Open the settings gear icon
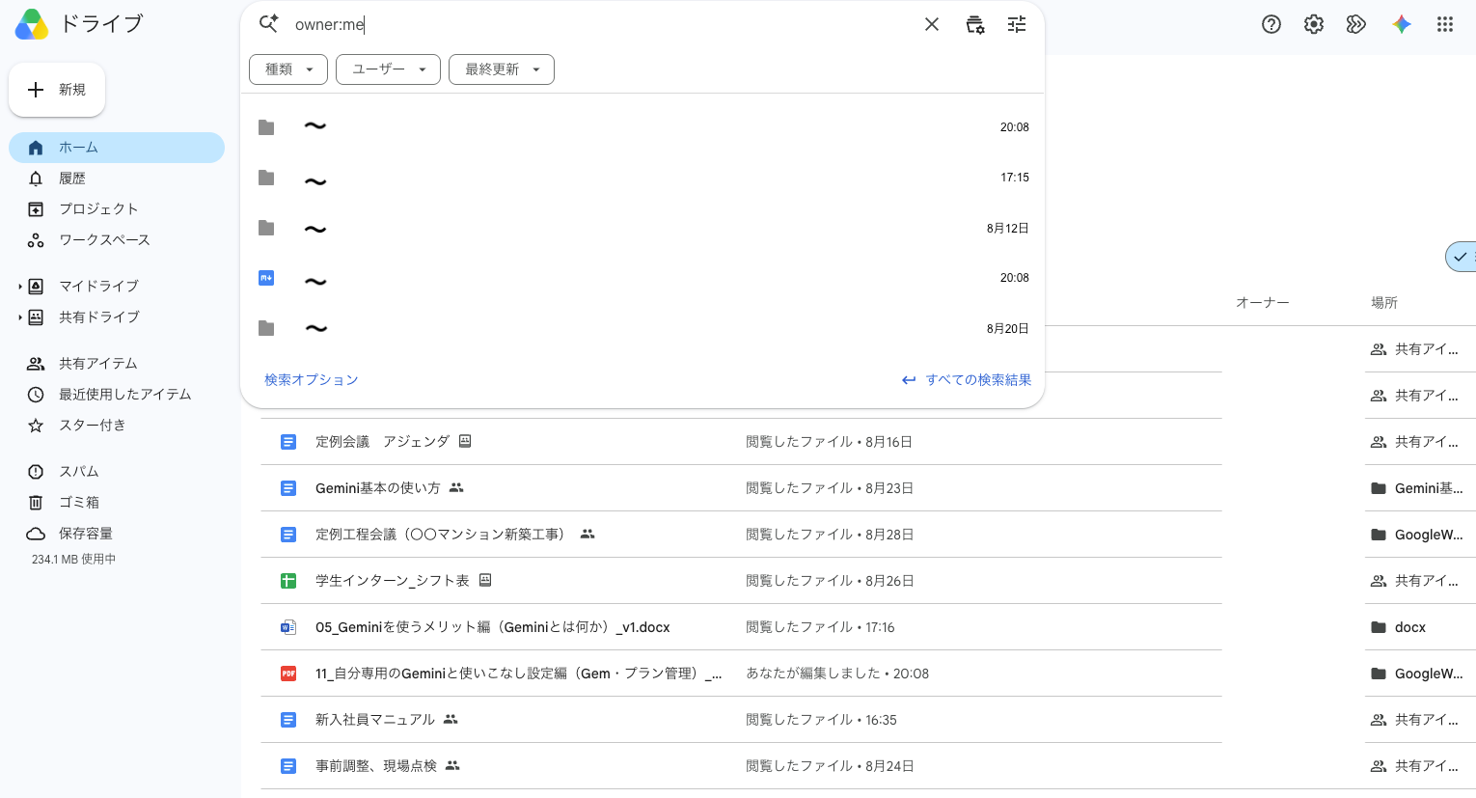1476x798 pixels. tap(1314, 24)
